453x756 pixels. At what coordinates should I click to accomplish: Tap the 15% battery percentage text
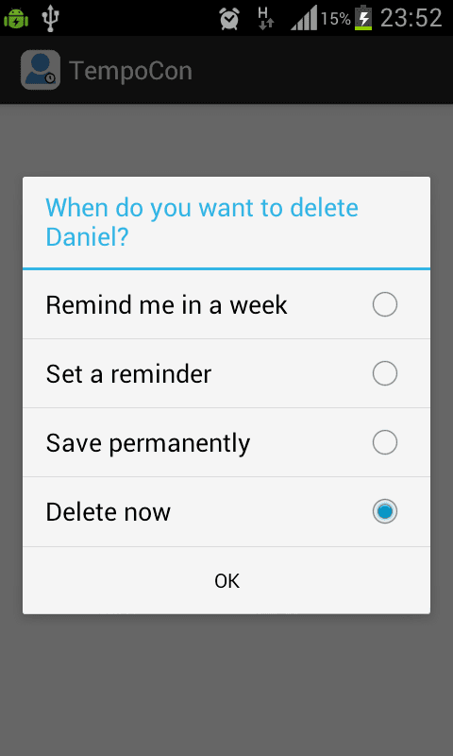coord(336,19)
